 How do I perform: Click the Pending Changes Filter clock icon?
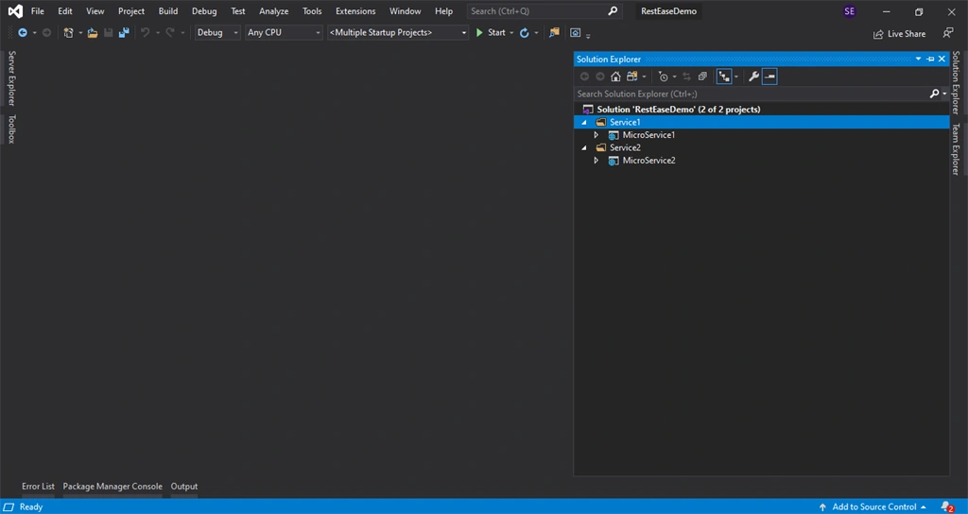(663, 77)
